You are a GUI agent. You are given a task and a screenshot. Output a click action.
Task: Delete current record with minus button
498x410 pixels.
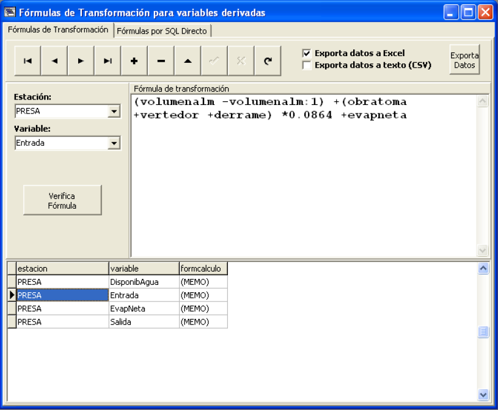click(x=161, y=61)
